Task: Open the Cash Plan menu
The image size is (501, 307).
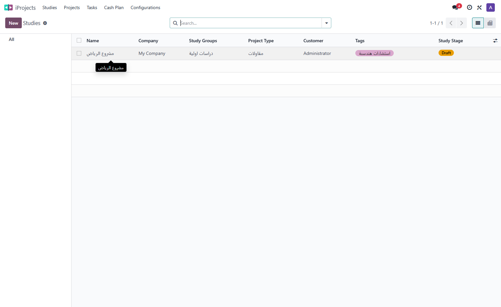Action: click(x=114, y=7)
